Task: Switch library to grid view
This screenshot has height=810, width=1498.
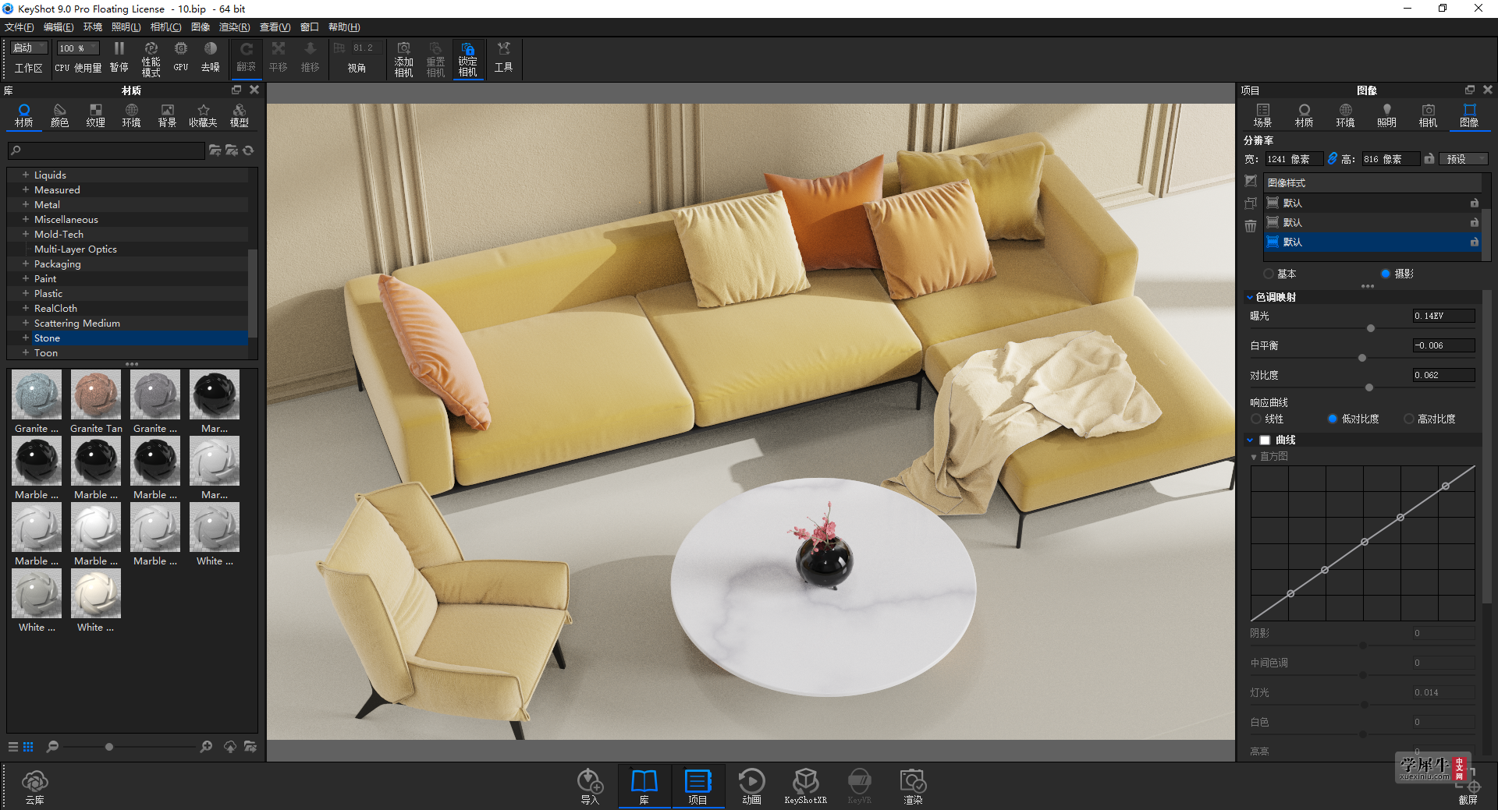Action: (28, 747)
